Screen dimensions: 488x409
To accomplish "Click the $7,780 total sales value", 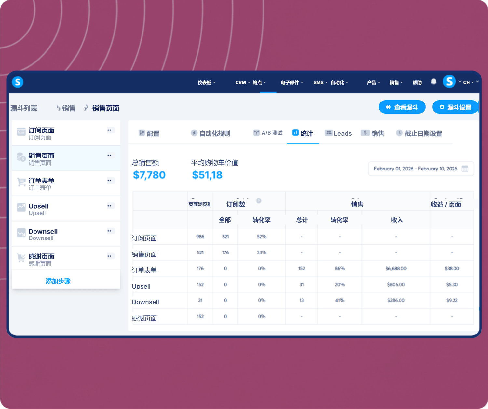I will pos(149,175).
